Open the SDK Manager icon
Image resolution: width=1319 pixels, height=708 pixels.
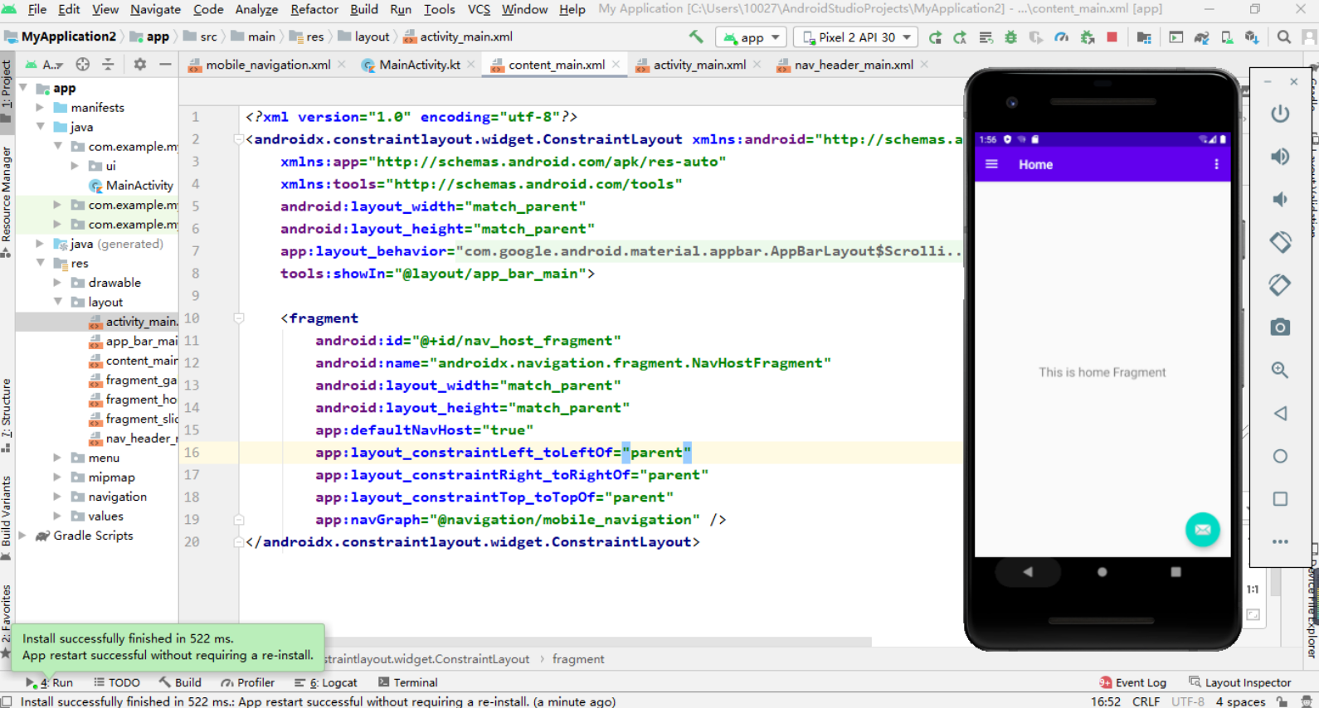(x=1252, y=37)
